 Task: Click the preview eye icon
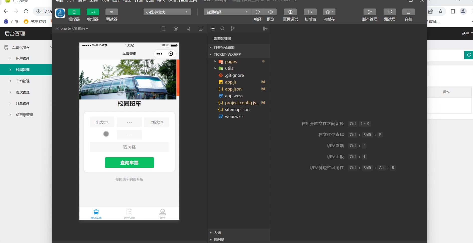[270, 12]
